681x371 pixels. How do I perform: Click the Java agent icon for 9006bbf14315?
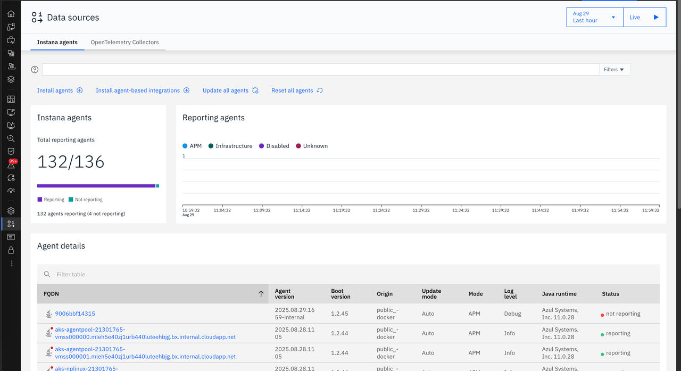(49, 314)
